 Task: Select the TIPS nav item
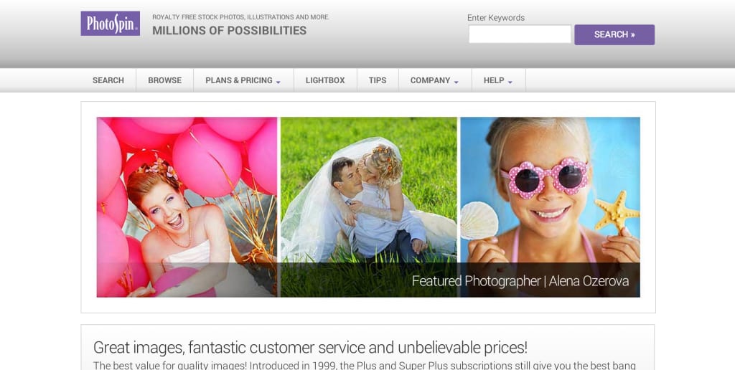point(378,80)
